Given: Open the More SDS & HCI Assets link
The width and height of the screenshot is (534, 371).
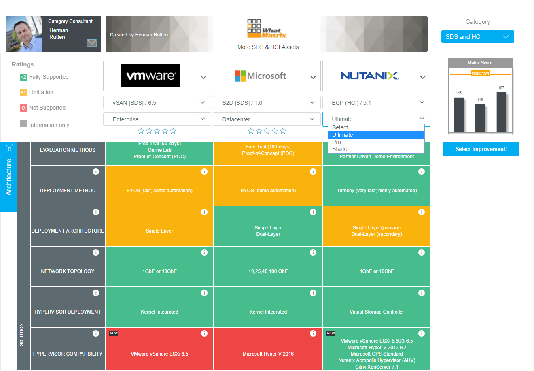Looking at the screenshot, I should (x=268, y=47).
